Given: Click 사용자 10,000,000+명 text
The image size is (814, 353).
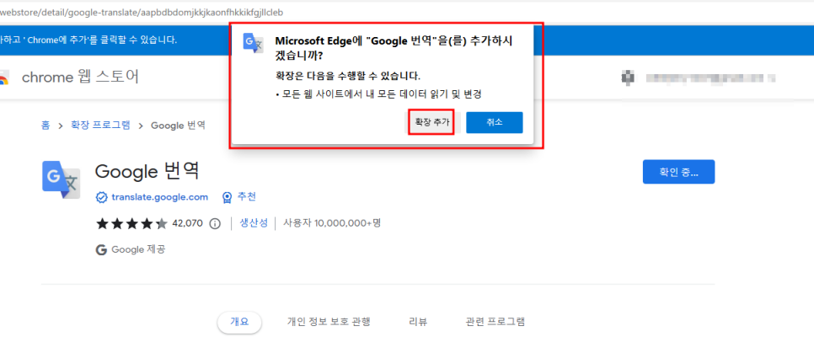Looking at the screenshot, I should tap(332, 223).
